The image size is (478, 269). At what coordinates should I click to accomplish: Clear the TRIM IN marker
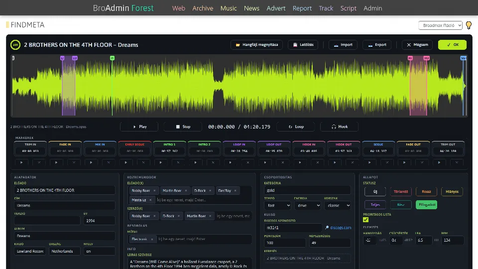pyautogui.click(x=39, y=162)
